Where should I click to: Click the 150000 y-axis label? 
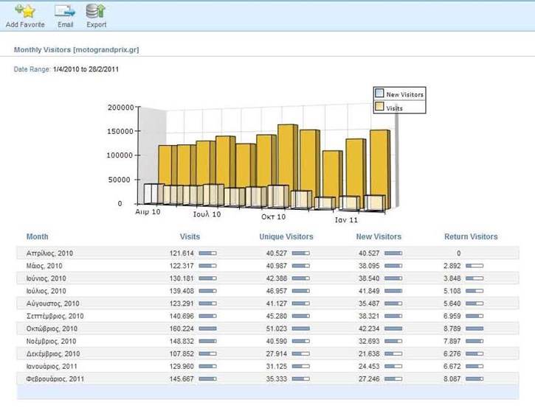point(121,131)
